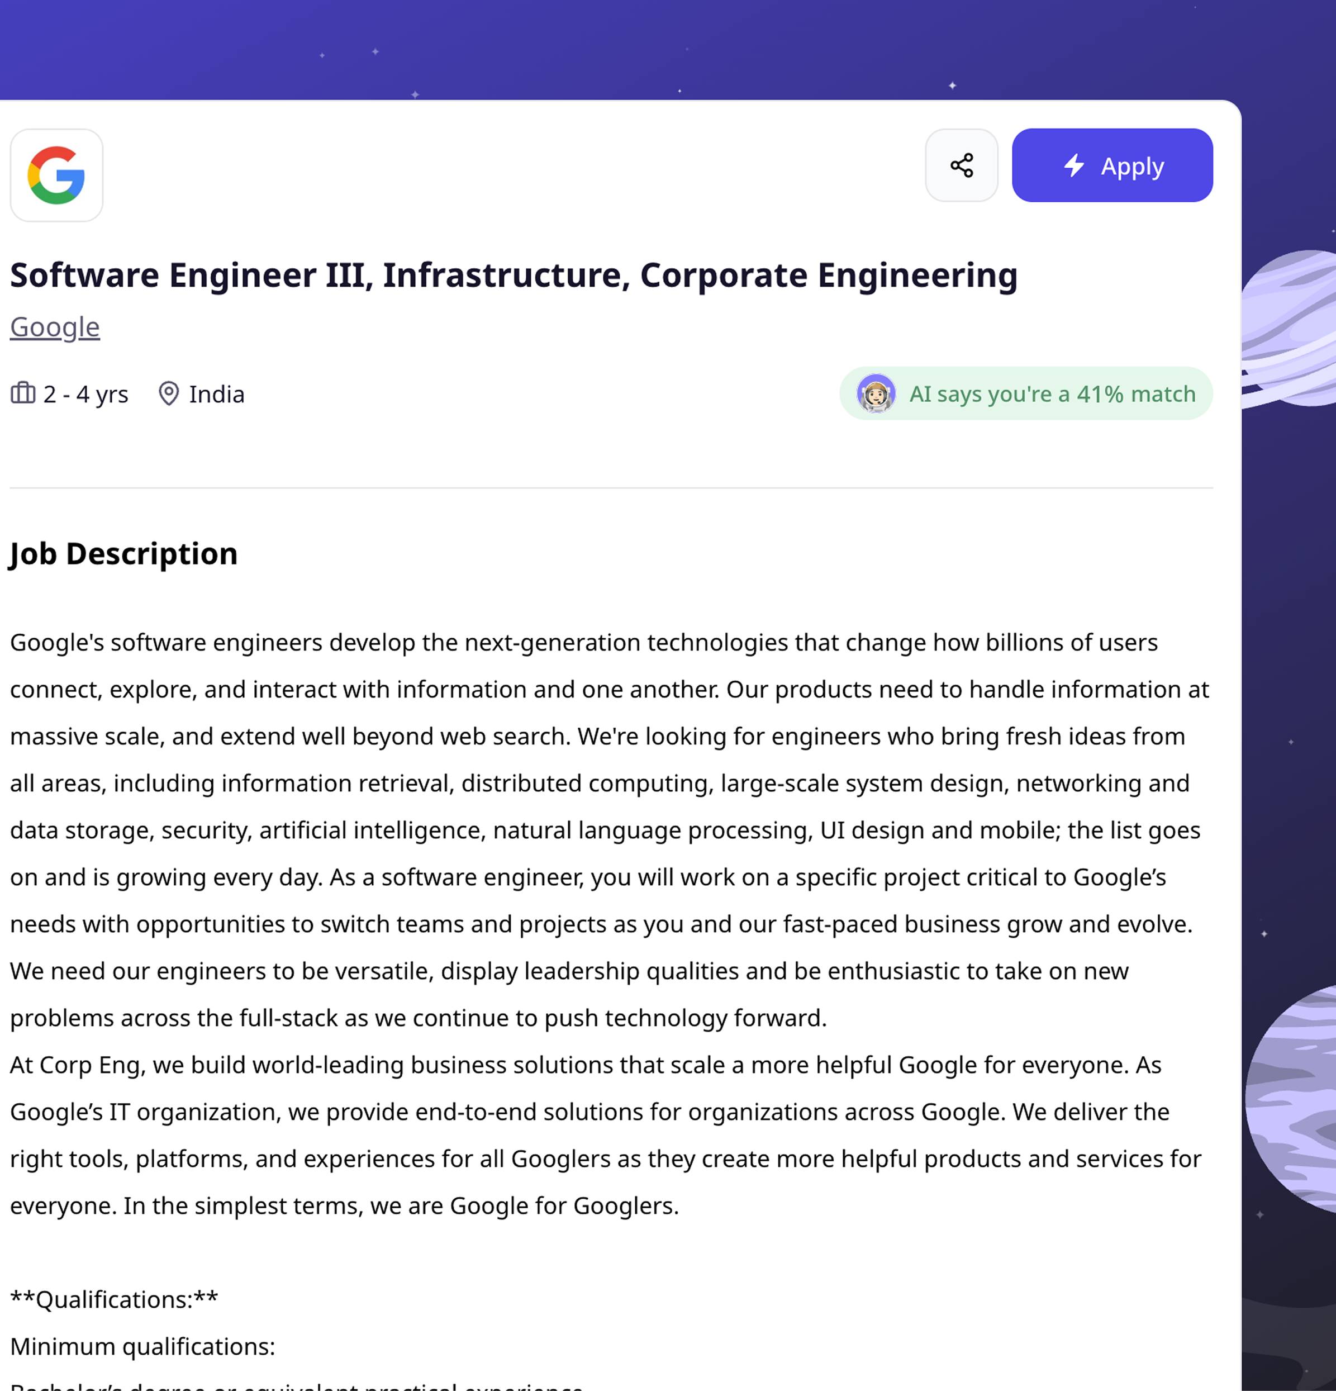Click the Qualifications label text
Image resolution: width=1336 pixels, height=1391 pixels.
pos(114,1299)
